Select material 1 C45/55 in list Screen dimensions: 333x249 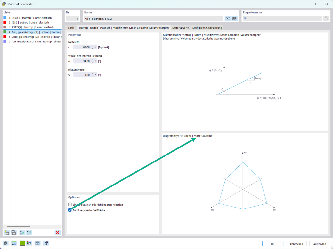point(32,18)
